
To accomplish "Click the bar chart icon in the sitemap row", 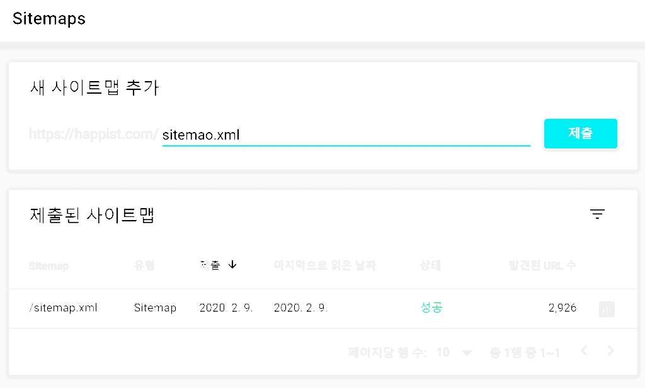I will (607, 309).
